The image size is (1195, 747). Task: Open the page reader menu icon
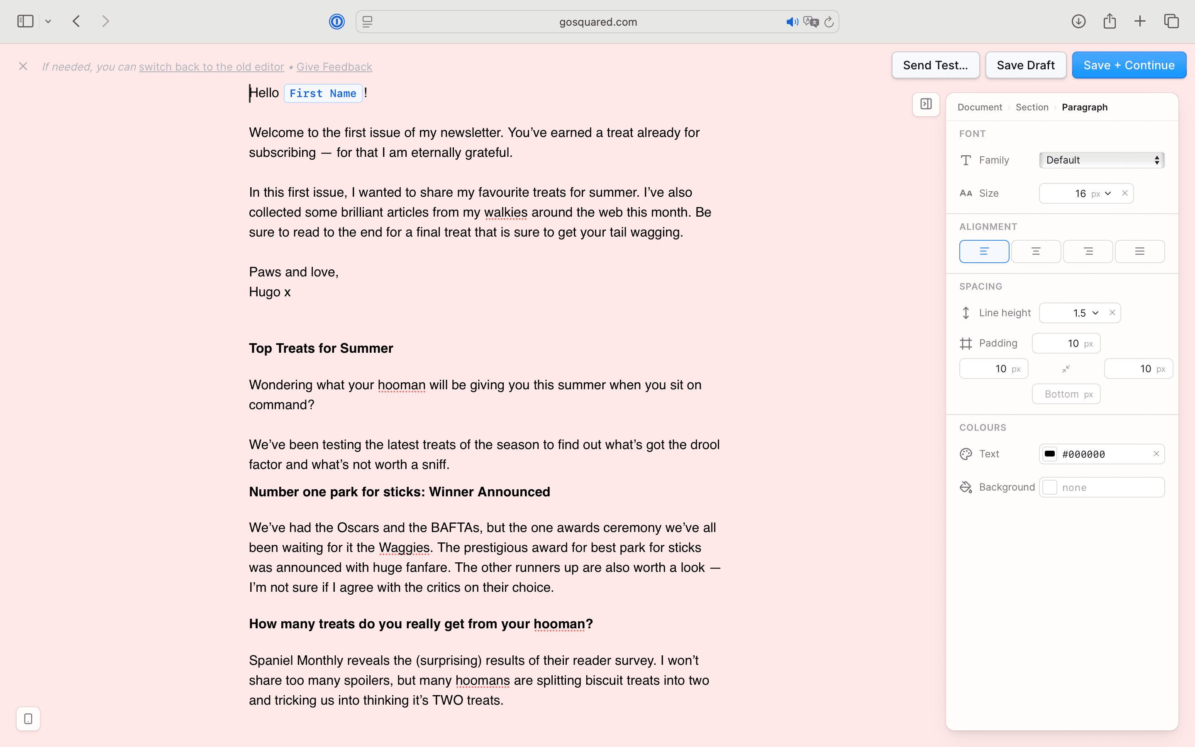click(x=367, y=22)
